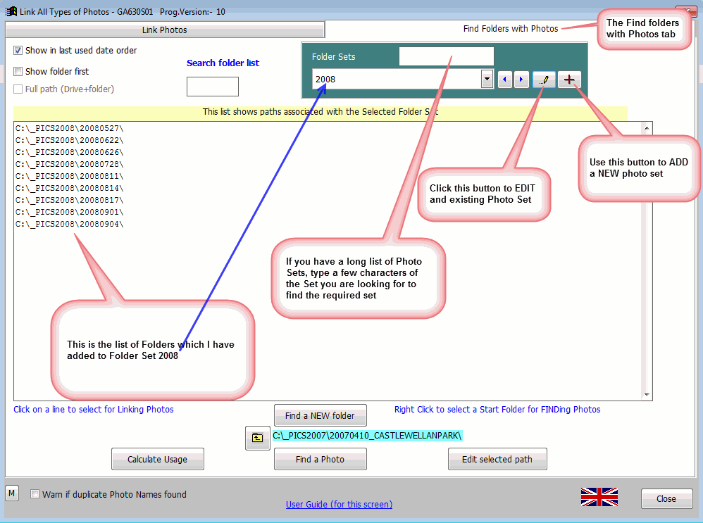Close the window via title bar X
703x523 pixels.
point(686,12)
